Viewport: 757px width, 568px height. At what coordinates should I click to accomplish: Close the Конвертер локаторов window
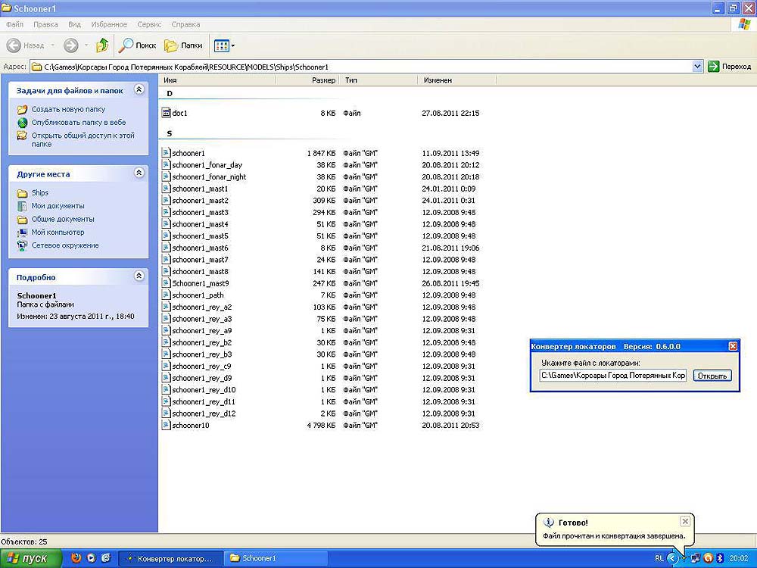coord(732,346)
